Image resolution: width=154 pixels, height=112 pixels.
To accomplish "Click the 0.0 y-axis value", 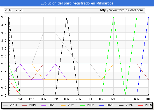I will click(x=4, y=95).
